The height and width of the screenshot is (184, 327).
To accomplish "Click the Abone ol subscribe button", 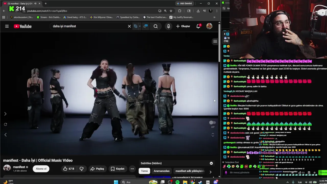I will click(41, 169).
